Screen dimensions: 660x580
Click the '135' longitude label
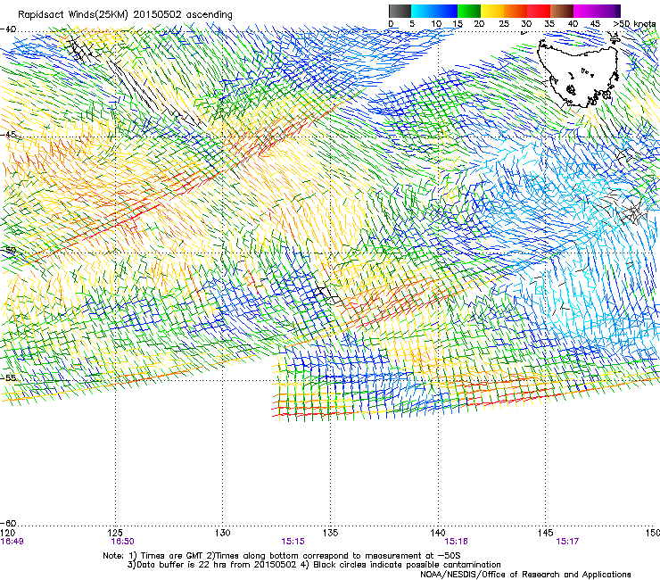coord(330,533)
